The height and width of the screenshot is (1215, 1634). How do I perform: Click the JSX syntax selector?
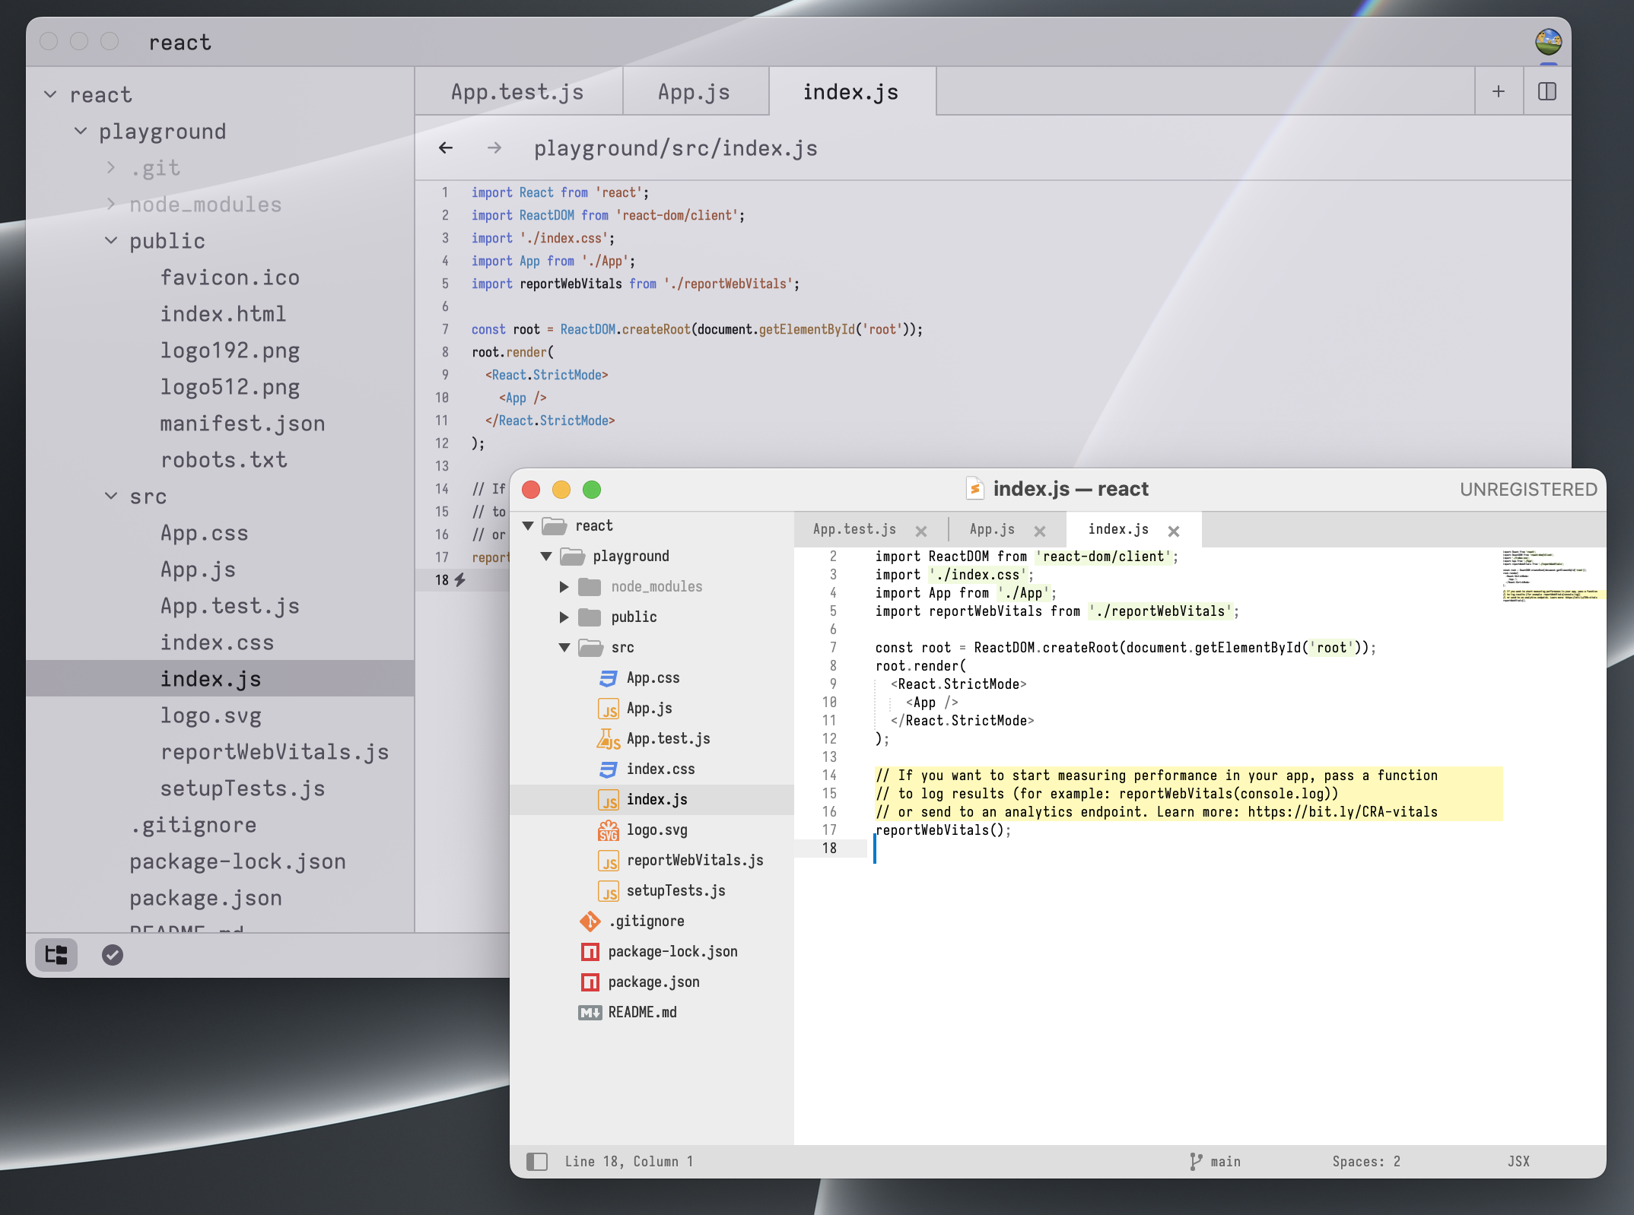click(x=1518, y=1161)
